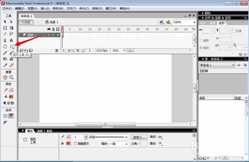Activate the Zoom magnifier tool
This screenshot has width=249, height=162.
point(11,77)
